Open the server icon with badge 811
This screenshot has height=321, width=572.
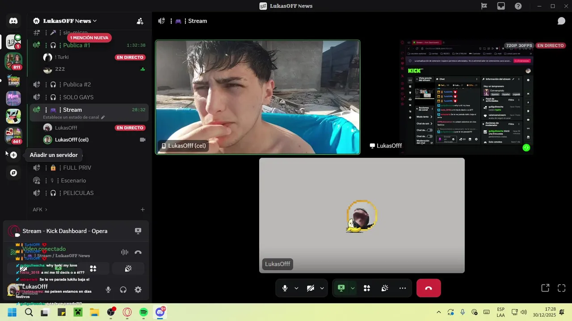[13, 61]
